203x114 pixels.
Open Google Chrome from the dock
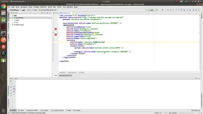[x=3, y=6]
